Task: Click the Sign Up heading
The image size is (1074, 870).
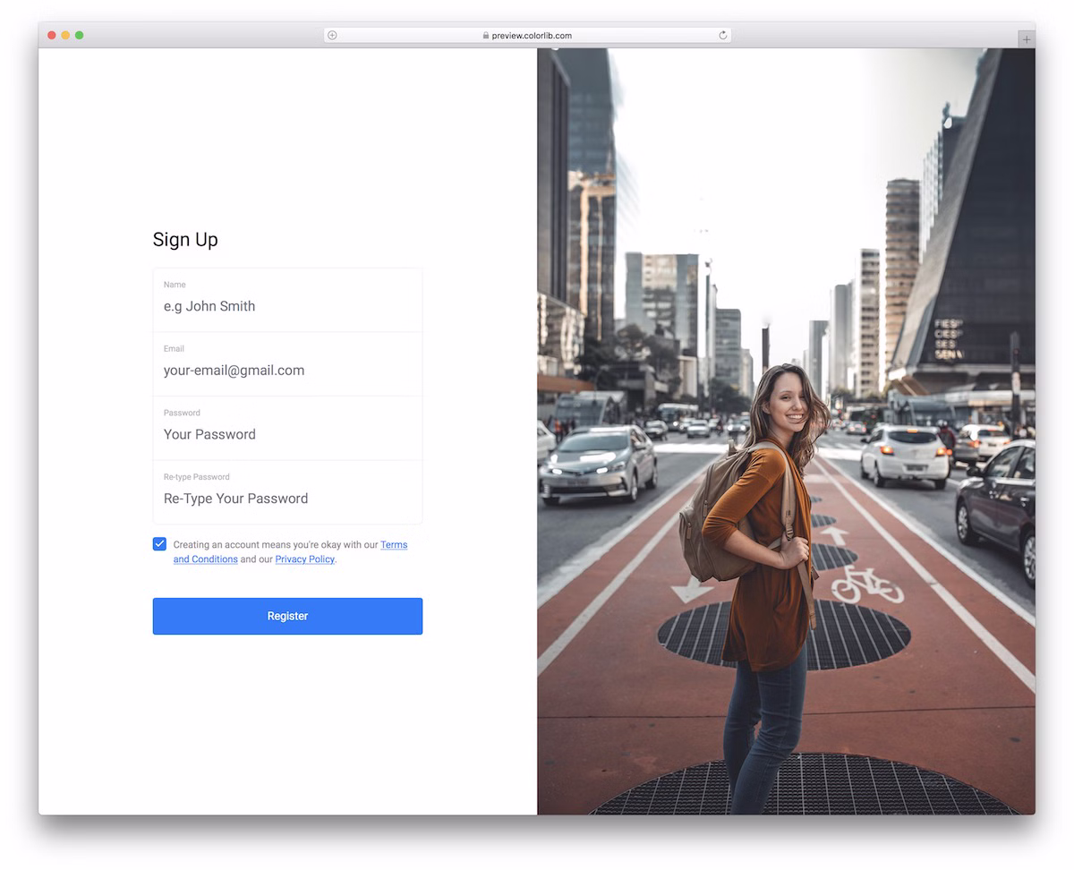Action: (185, 240)
